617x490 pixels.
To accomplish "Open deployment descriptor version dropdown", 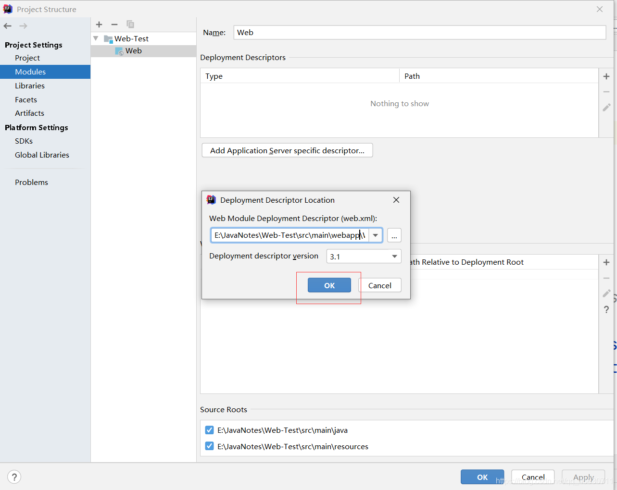I will coord(394,257).
